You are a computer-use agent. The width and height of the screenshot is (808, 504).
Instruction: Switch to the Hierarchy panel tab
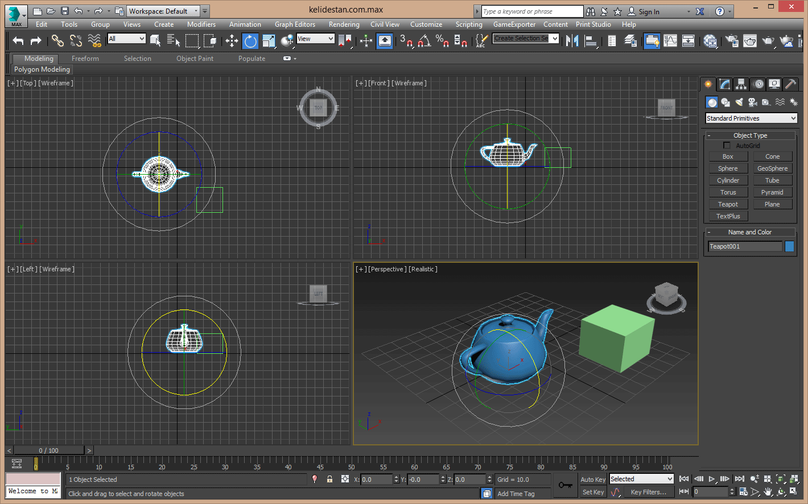pyautogui.click(x=741, y=84)
